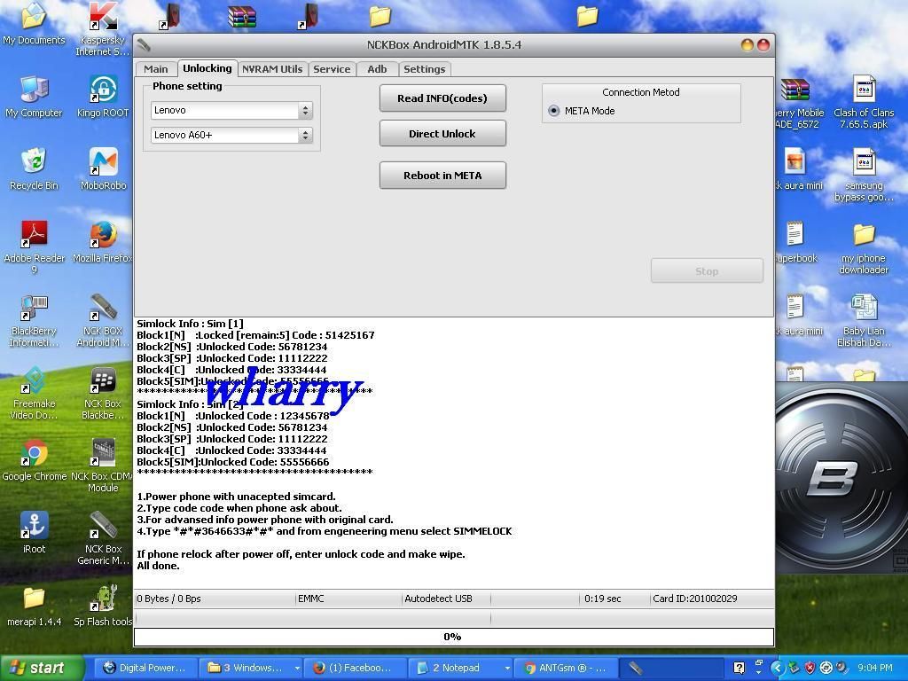Launch the Google Chrome desktop shortcut
This screenshot has width=908, height=681.
point(34,460)
